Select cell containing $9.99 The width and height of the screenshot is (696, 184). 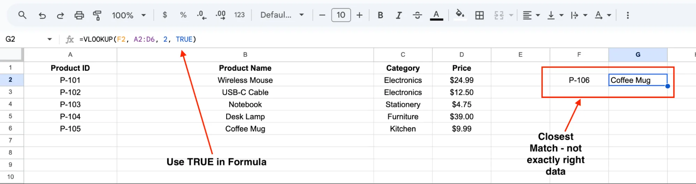462,129
